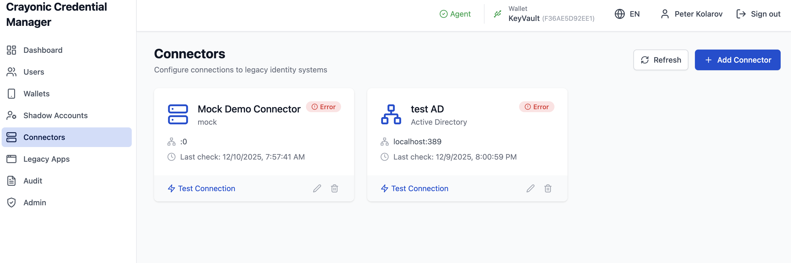Click the wallet plug connection icon in header
791x263 pixels.
(x=498, y=14)
